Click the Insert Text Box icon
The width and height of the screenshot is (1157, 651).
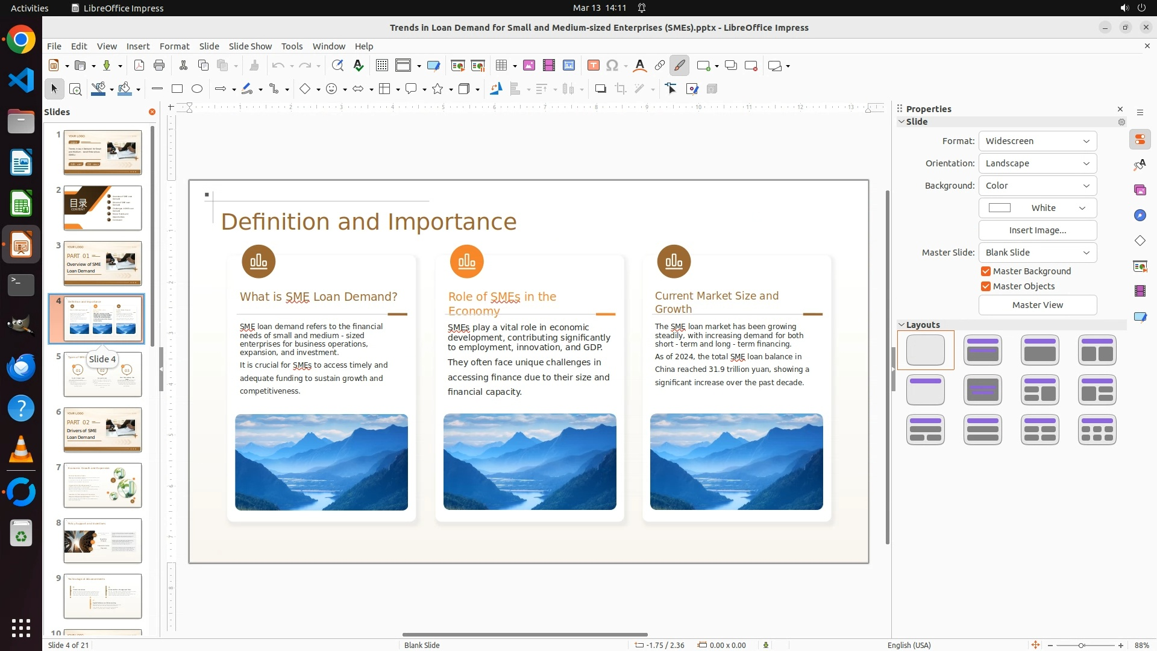pos(593,66)
